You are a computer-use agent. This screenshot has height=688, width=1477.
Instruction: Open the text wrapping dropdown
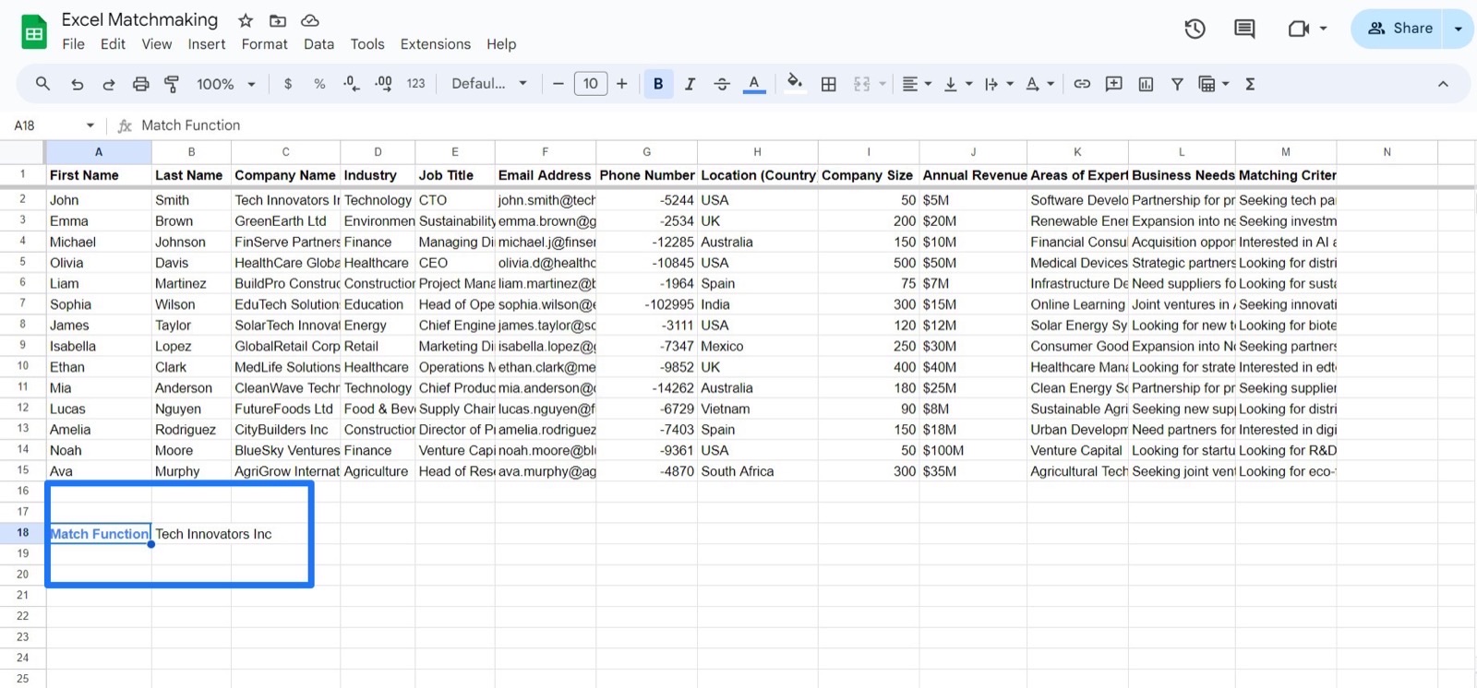[999, 84]
